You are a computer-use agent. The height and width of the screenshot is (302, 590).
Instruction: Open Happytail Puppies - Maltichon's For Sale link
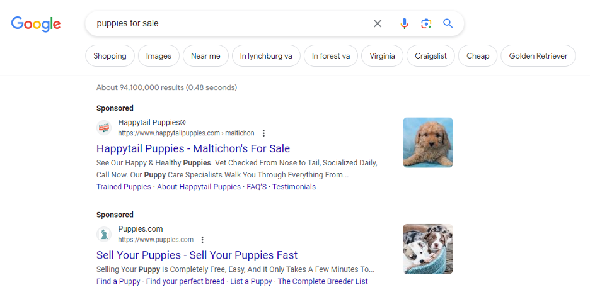(193, 148)
